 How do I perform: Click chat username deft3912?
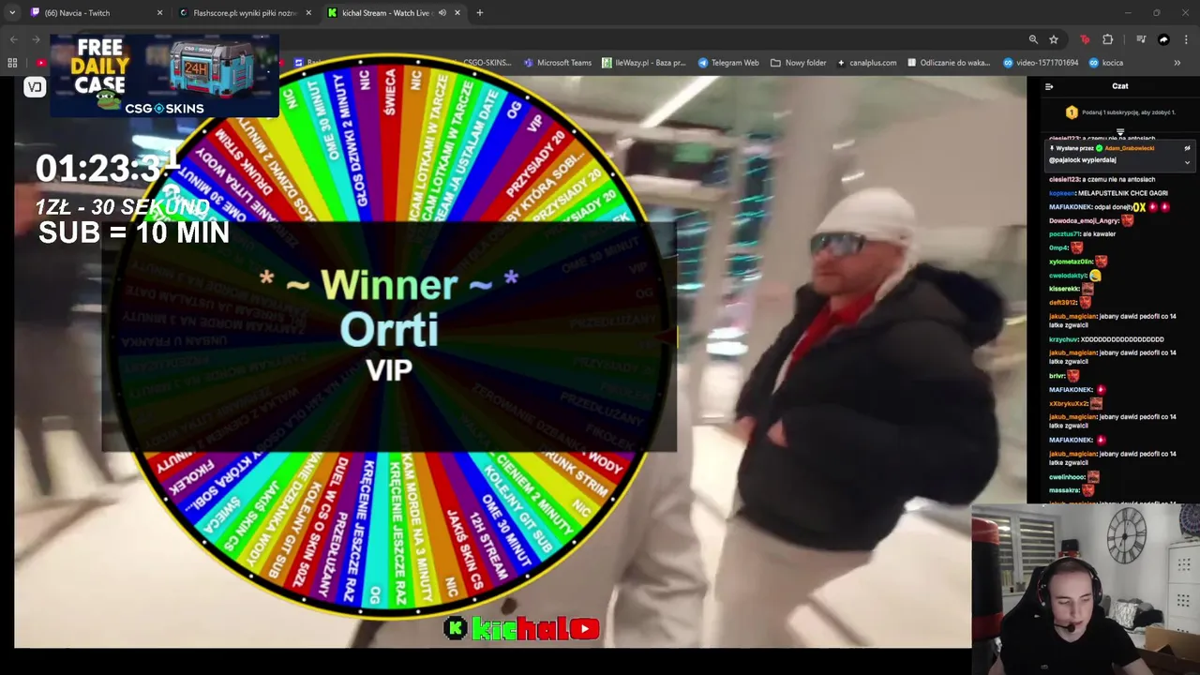[x=1064, y=302]
